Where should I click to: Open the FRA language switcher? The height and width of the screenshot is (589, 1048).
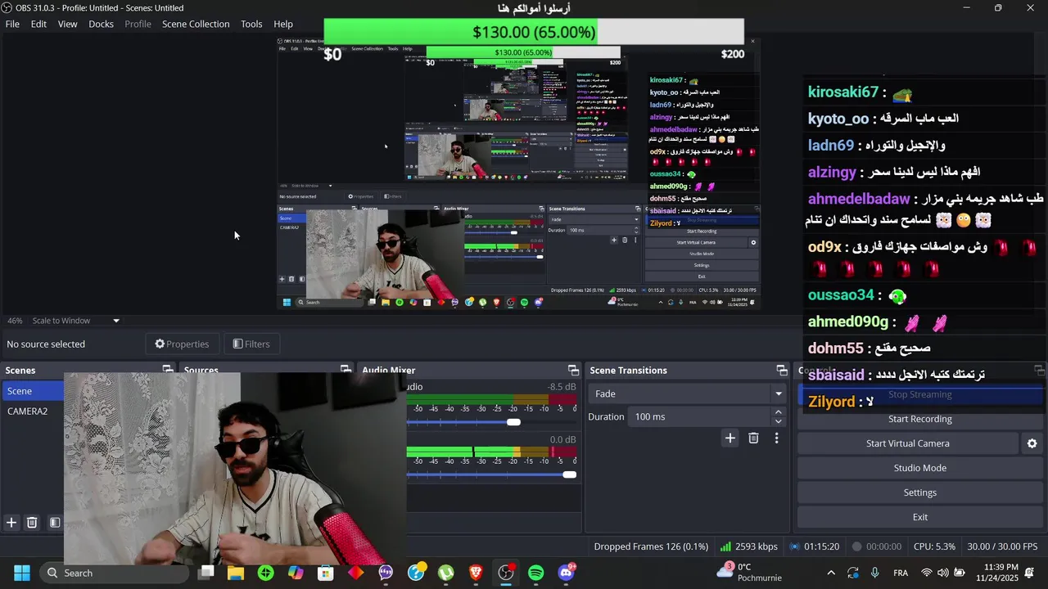click(x=901, y=573)
